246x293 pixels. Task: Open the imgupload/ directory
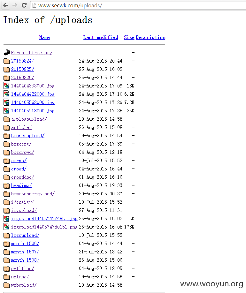[x=24, y=210]
